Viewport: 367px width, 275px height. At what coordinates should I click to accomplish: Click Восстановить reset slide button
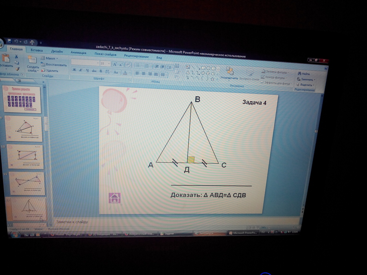pos(54,65)
